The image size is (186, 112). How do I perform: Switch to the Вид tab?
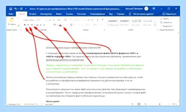point(111,14)
